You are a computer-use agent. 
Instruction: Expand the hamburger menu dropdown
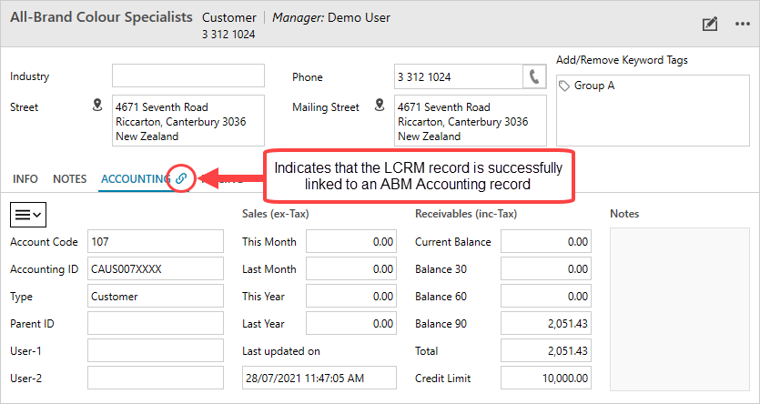point(29,214)
